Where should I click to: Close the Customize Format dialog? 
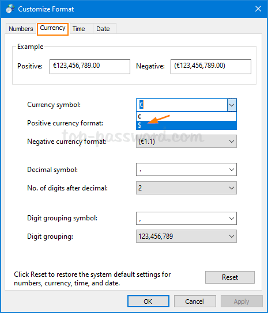tap(258, 9)
